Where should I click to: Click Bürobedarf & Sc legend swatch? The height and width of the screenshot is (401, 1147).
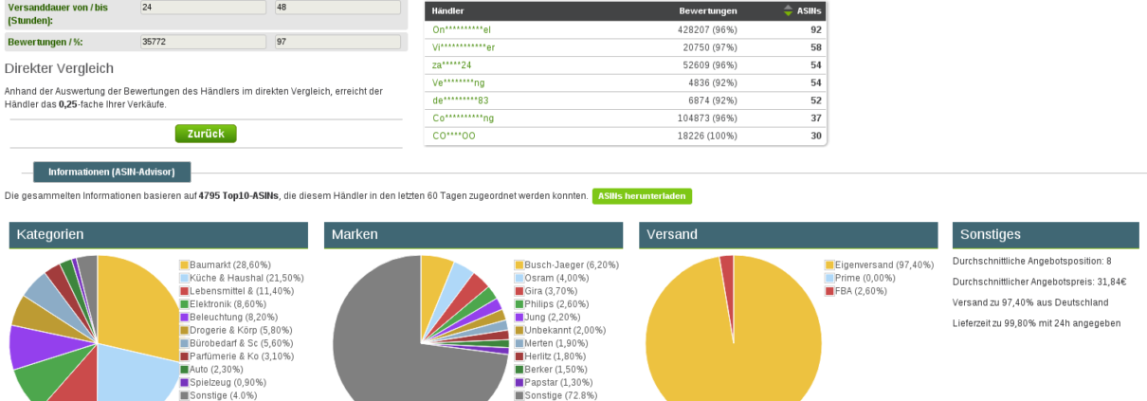coord(184,343)
